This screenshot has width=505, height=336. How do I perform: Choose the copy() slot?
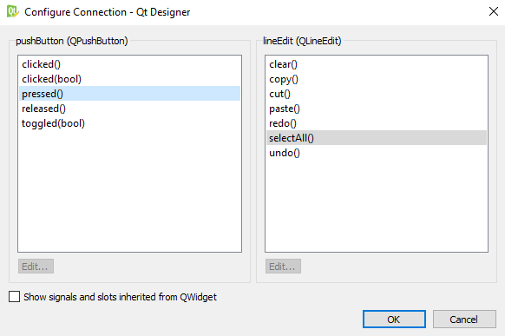(x=377, y=79)
